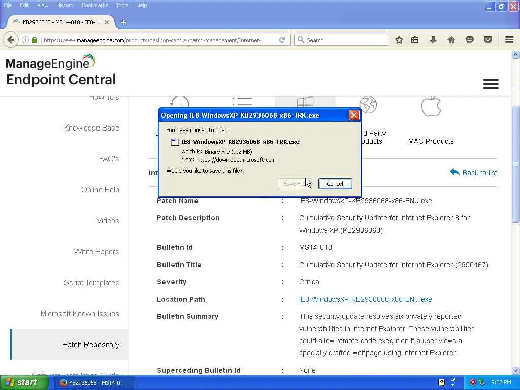Click the Third Party Products globe icon

(368, 105)
